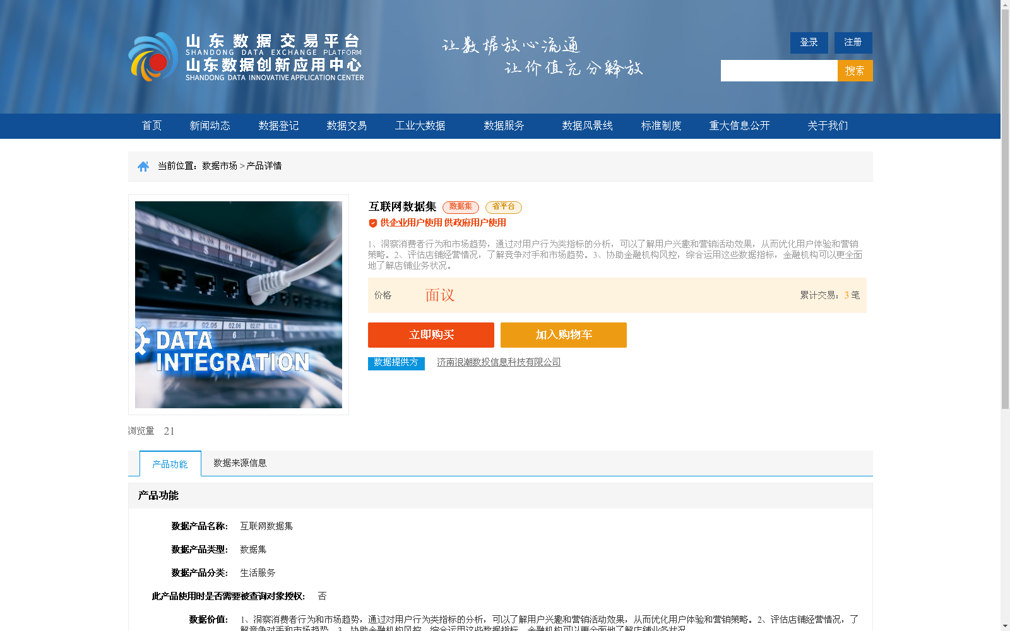Click 立即购买 buy now button
The height and width of the screenshot is (631, 1010).
(431, 335)
